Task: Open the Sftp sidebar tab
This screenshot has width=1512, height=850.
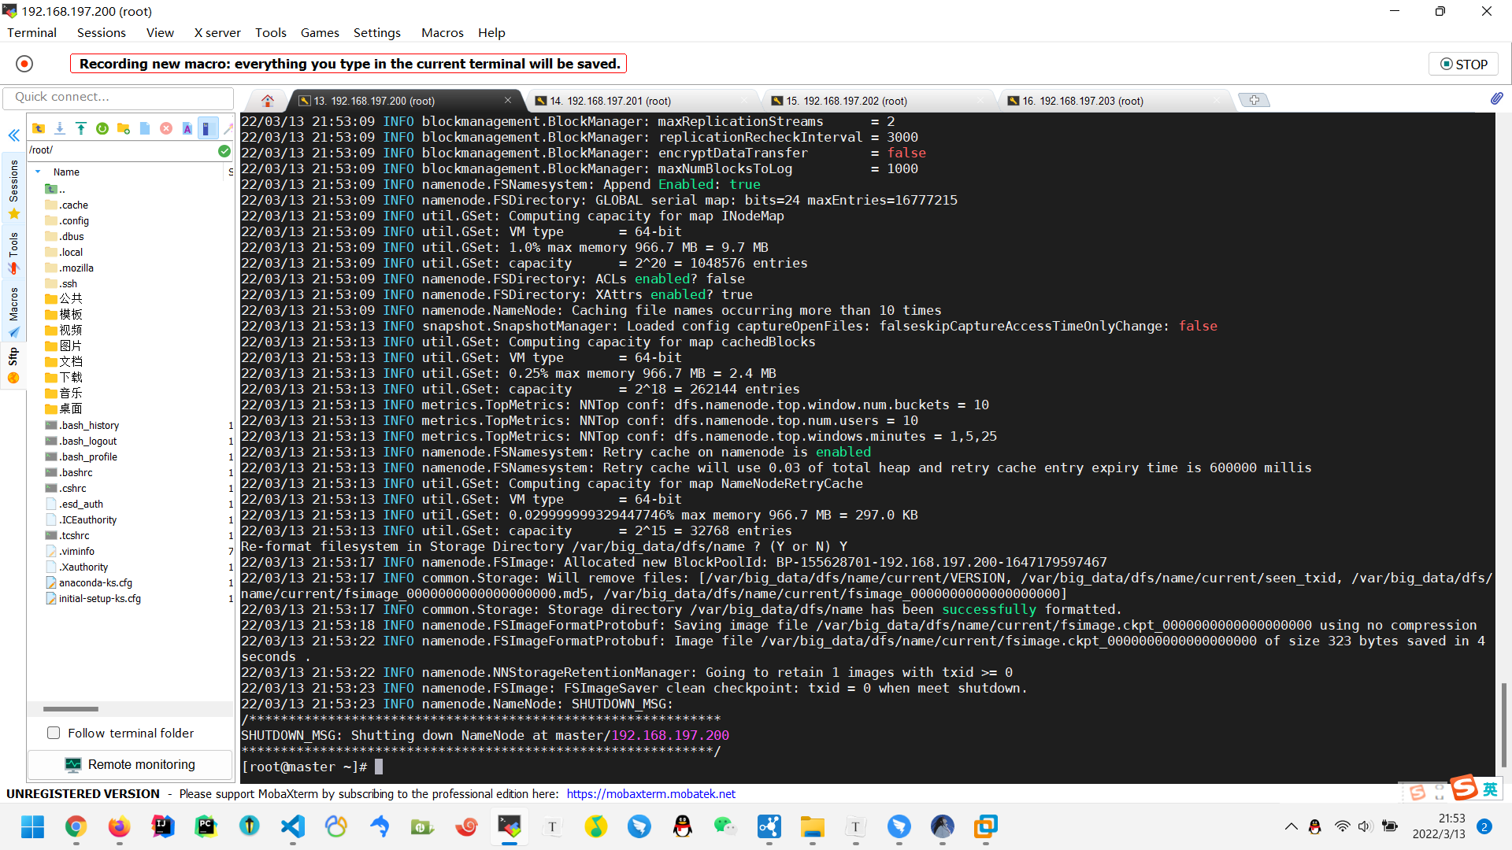Action: pos(13,366)
